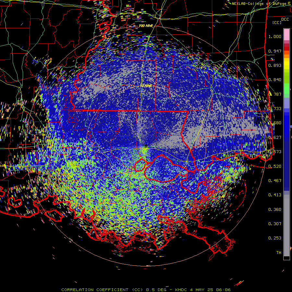292x292 pixels.
Task: Click the 0.680 scale value
Action: 275,123
